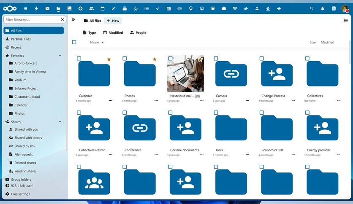Go to Shared with you
This screenshot has height=204, width=353.
point(26,129)
